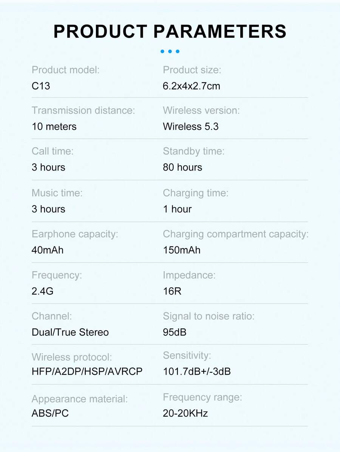340x452 pixels.
Task: Click the Frequency value 2.4G
Action: point(43,291)
